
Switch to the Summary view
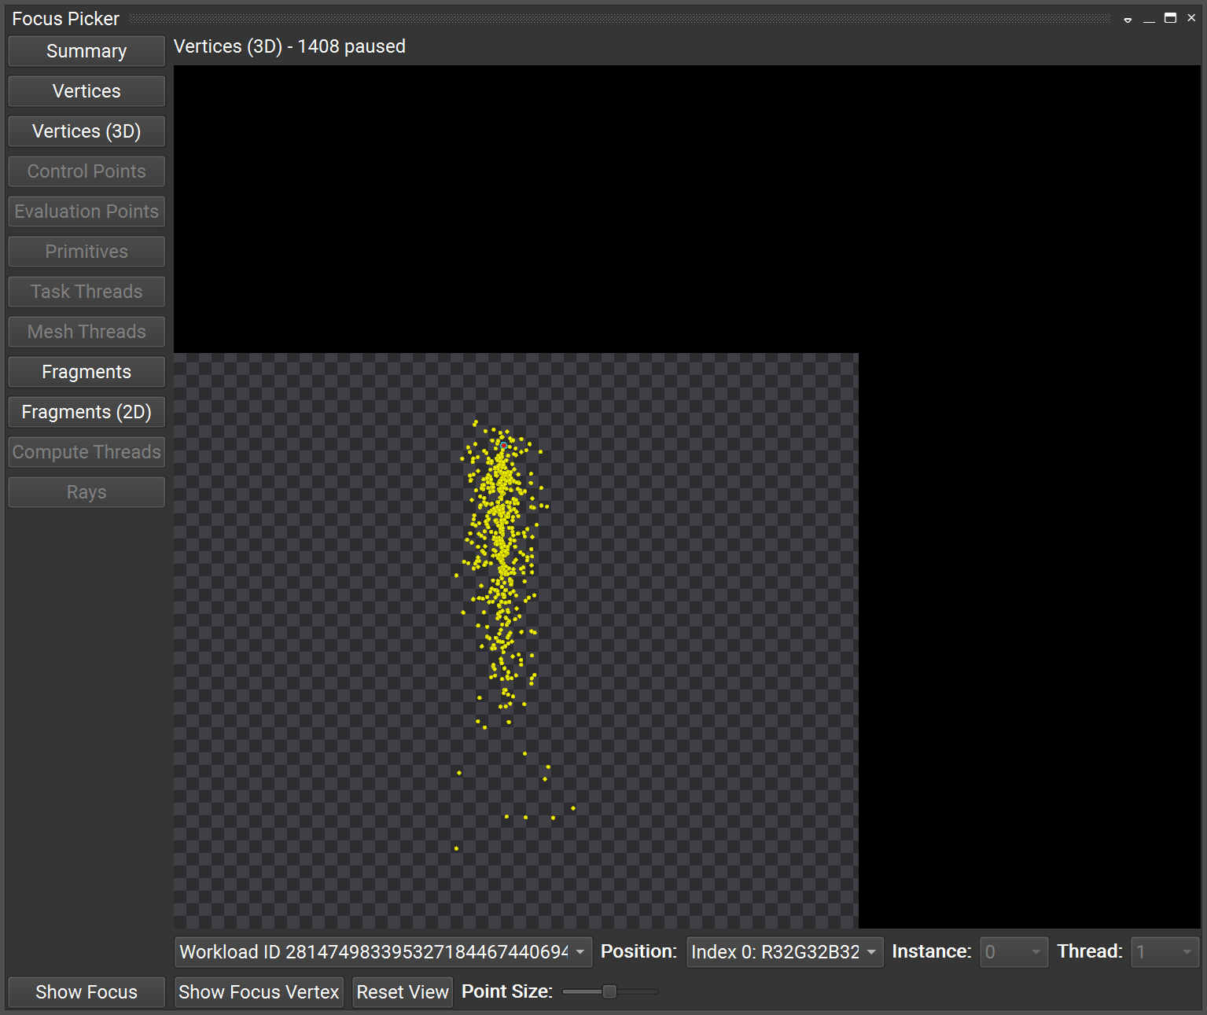point(86,50)
